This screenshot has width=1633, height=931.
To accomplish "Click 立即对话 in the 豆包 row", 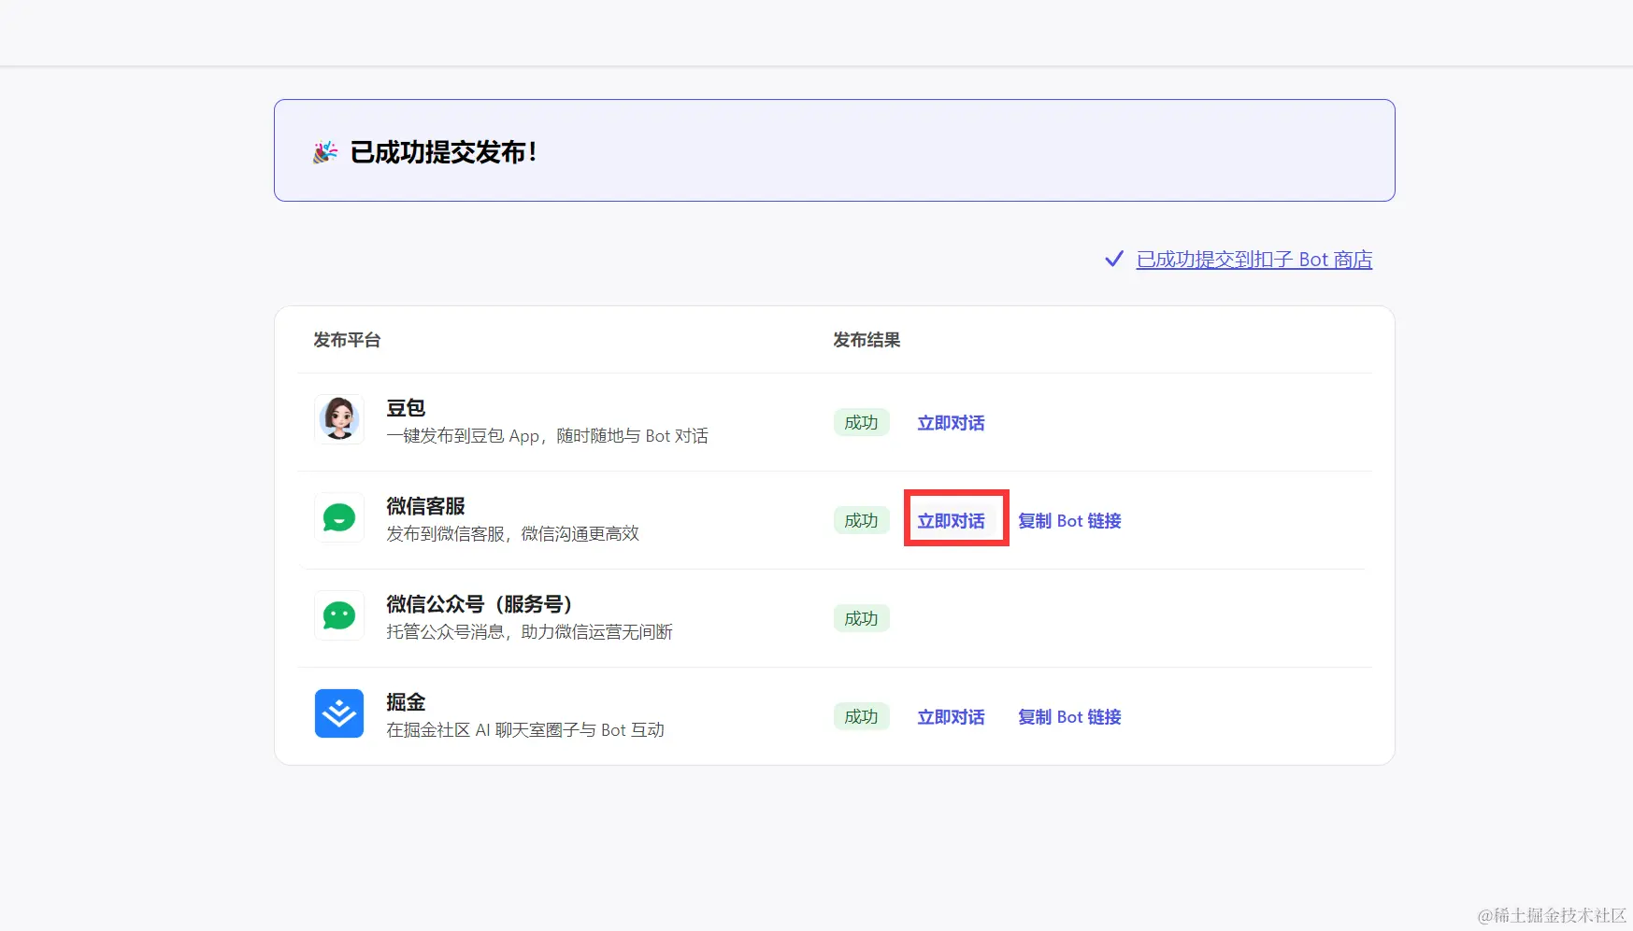I will 951,423.
